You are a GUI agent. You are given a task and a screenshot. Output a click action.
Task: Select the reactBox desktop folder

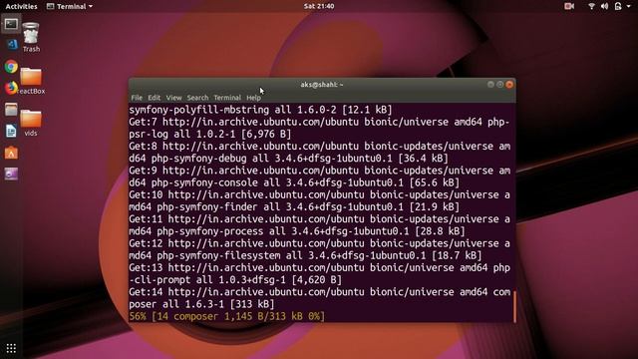pyautogui.click(x=31, y=81)
